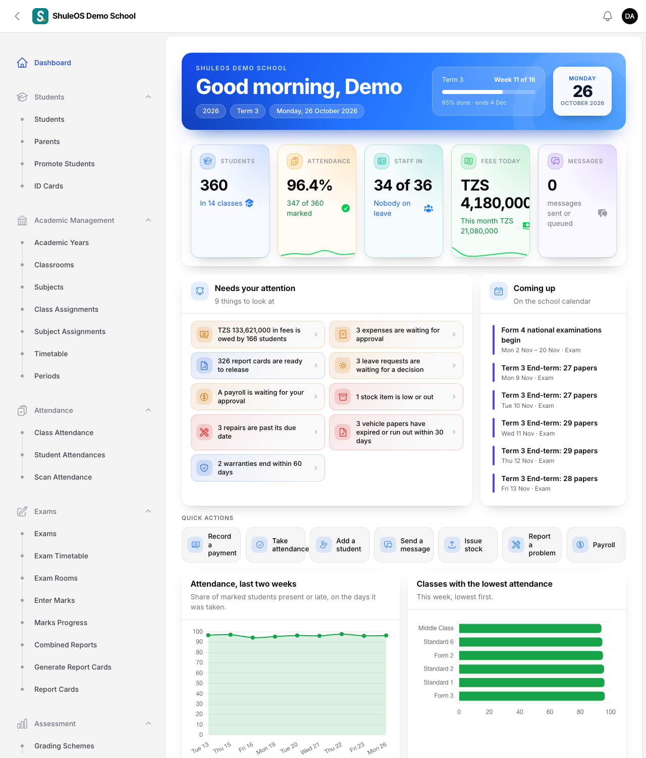Open Generate Report Cards in sidebar
The width and height of the screenshot is (646, 758).
point(73,667)
